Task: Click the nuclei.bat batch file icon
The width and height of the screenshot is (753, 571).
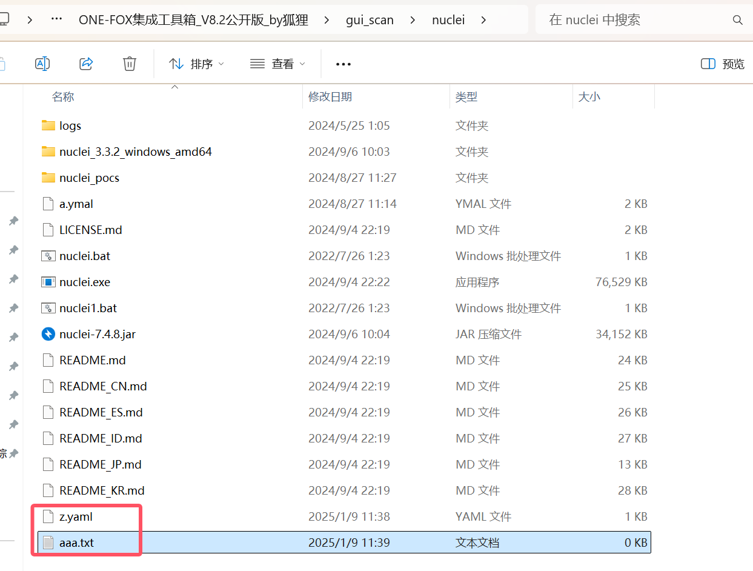Action: pos(48,256)
